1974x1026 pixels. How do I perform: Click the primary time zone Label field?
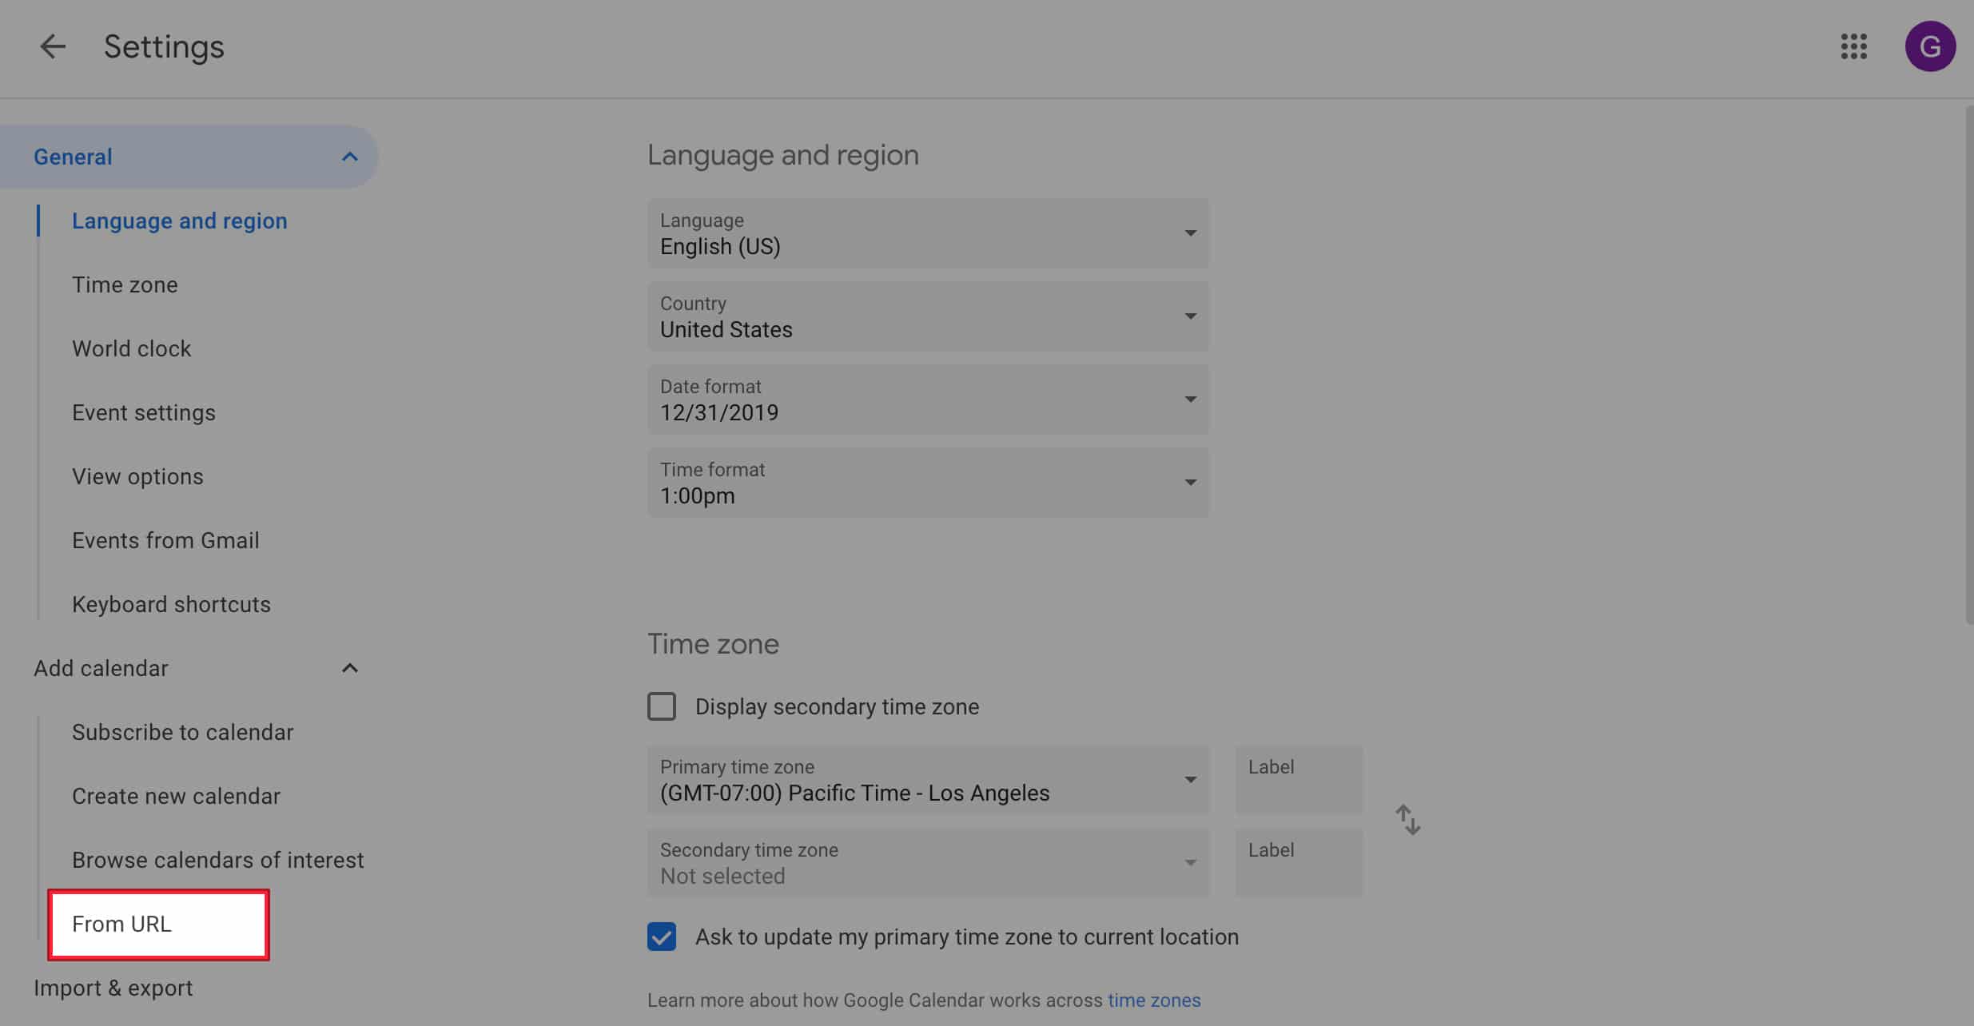point(1298,780)
